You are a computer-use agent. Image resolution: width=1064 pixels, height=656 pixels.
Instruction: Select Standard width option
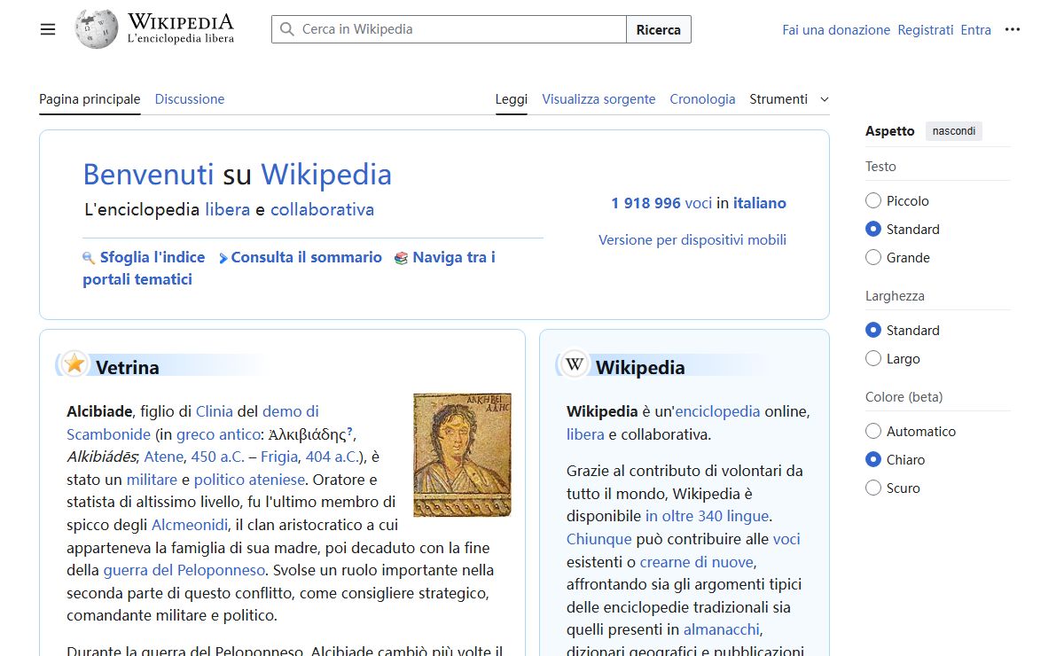pos(873,331)
